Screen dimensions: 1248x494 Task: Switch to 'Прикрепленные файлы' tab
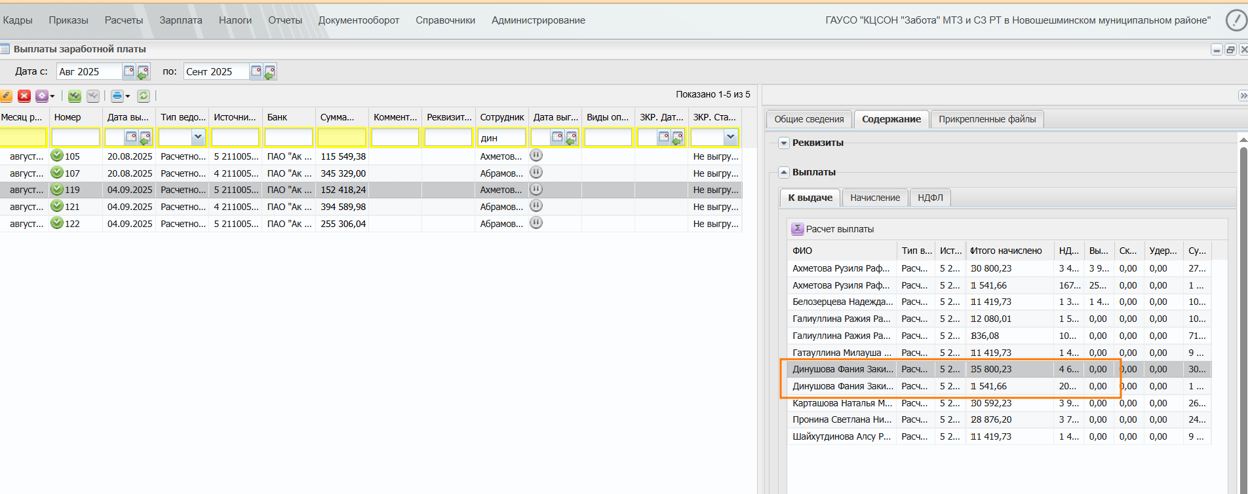click(x=987, y=119)
